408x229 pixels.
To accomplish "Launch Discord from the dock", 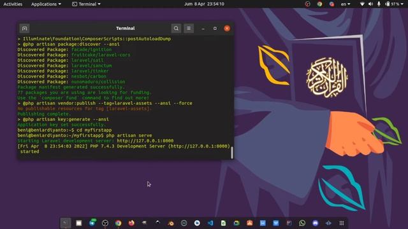I will click(x=316, y=223).
